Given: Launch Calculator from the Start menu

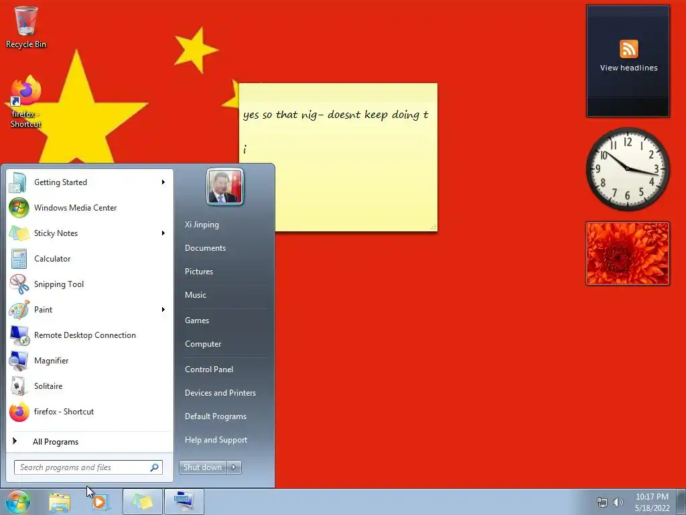Looking at the screenshot, I should coord(90,258).
